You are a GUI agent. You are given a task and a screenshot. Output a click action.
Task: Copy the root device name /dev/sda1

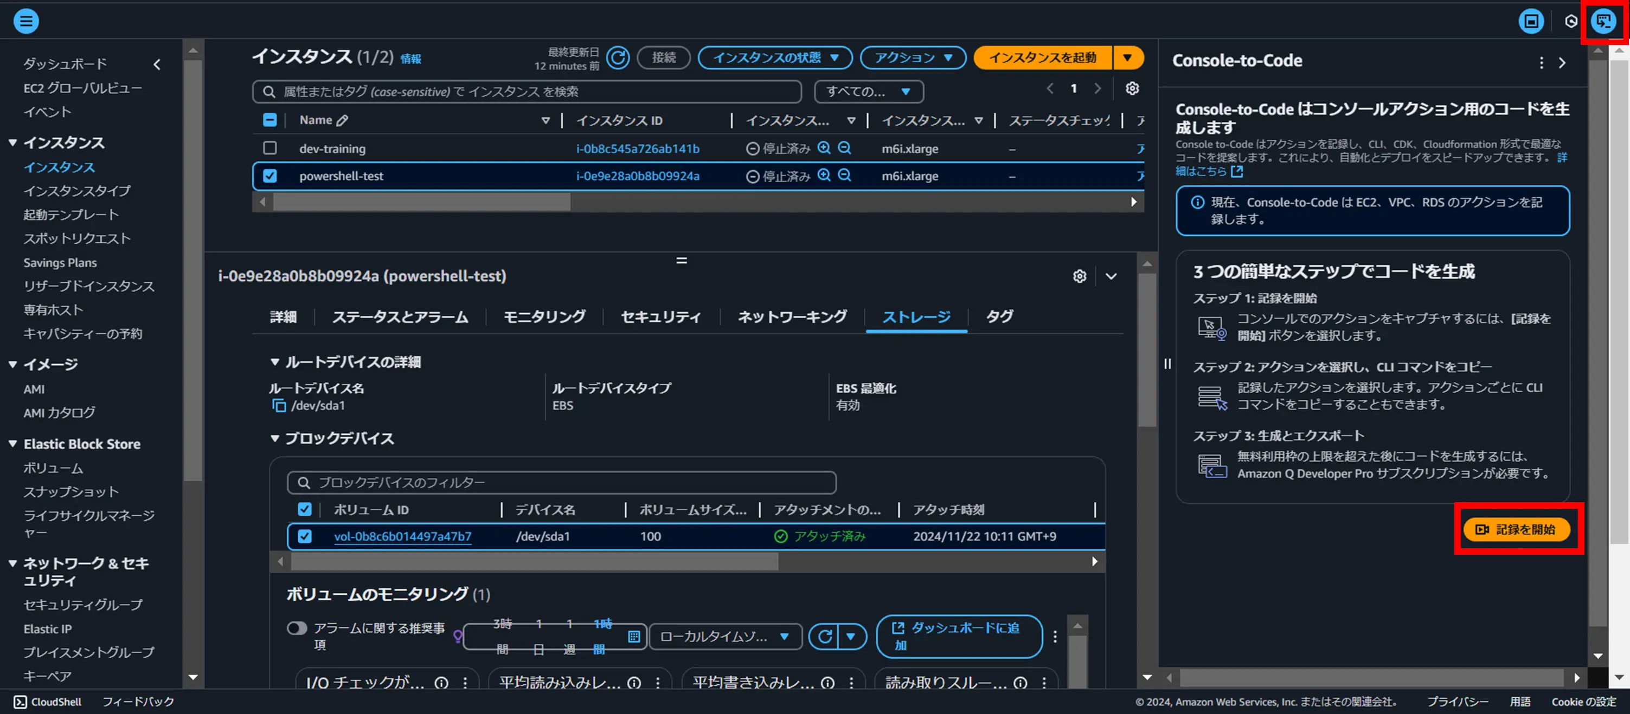pyautogui.click(x=278, y=405)
